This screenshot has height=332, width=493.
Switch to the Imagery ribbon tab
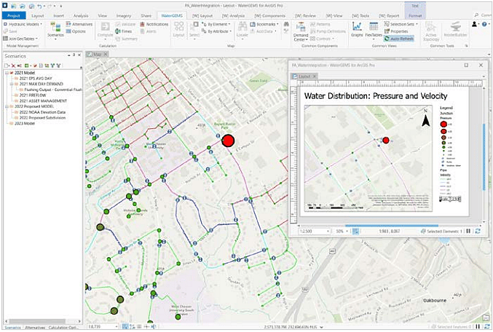click(124, 15)
